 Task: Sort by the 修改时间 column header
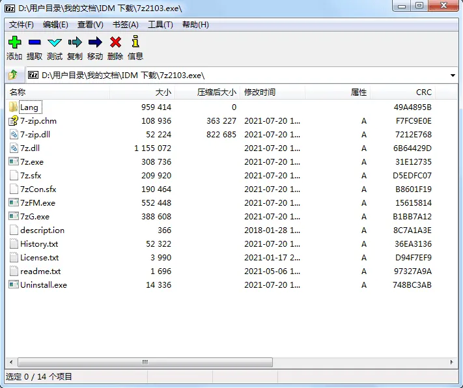(x=260, y=92)
